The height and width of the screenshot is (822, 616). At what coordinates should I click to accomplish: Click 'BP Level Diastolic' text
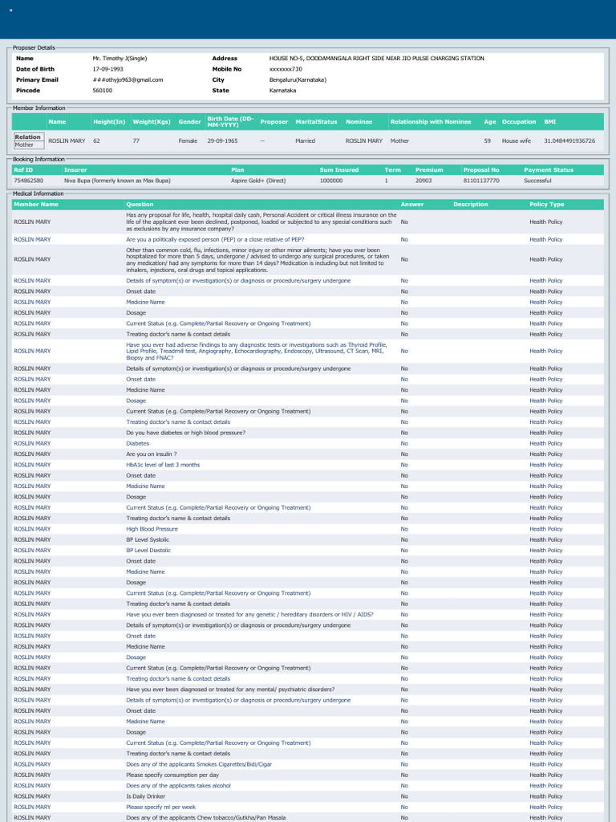pyautogui.click(x=148, y=551)
